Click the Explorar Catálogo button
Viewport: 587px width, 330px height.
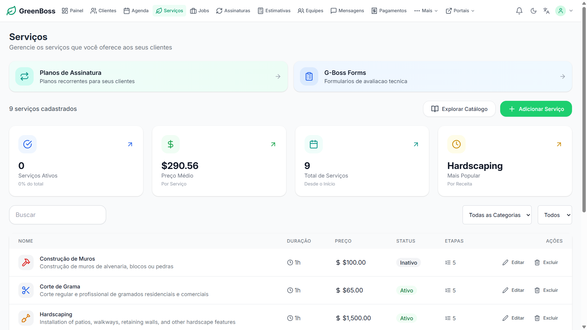[x=459, y=109]
